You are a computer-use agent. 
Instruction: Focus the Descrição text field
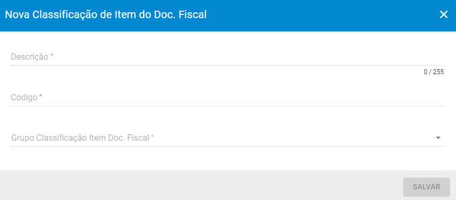pyautogui.click(x=227, y=57)
